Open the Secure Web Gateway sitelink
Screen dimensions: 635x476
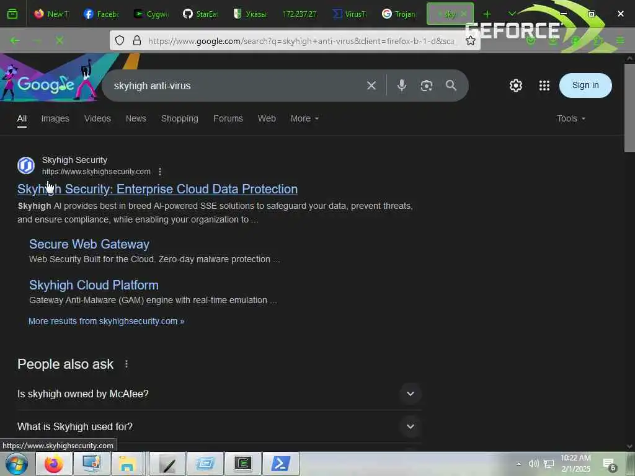89,244
